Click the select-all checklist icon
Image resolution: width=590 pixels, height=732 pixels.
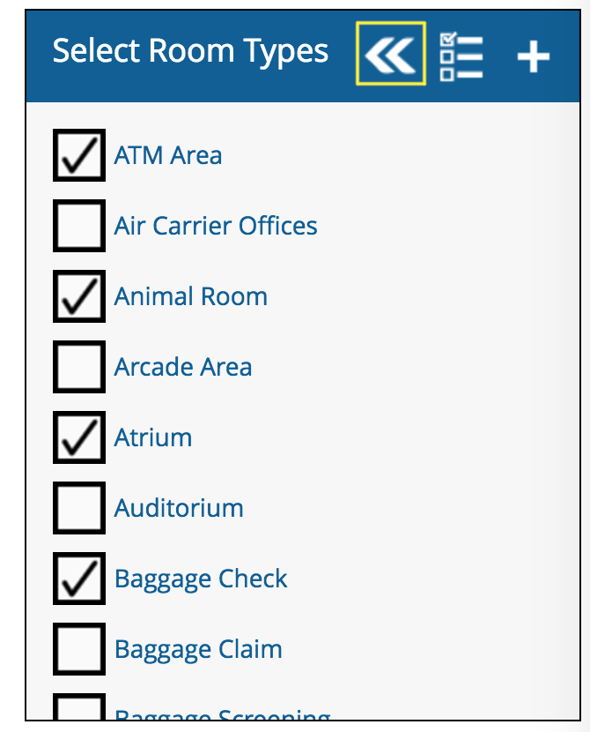(461, 56)
